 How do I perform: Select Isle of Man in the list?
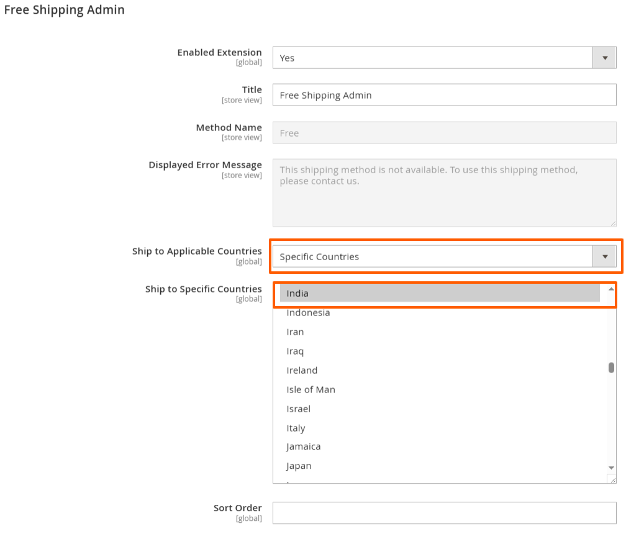tap(440, 389)
